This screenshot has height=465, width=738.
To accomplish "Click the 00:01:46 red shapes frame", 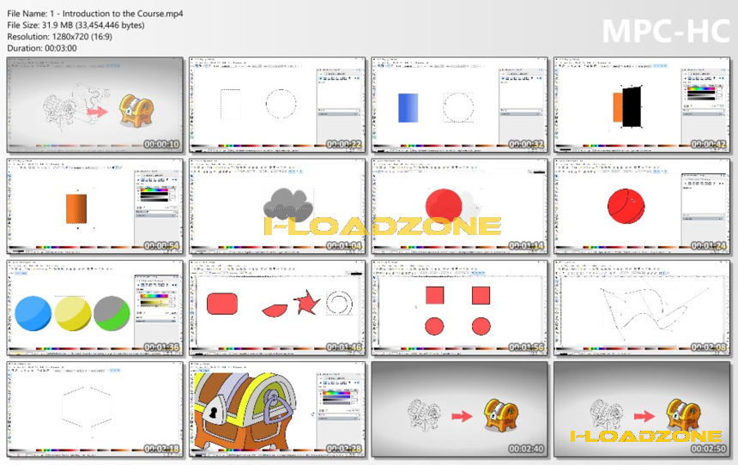I will 277,308.
